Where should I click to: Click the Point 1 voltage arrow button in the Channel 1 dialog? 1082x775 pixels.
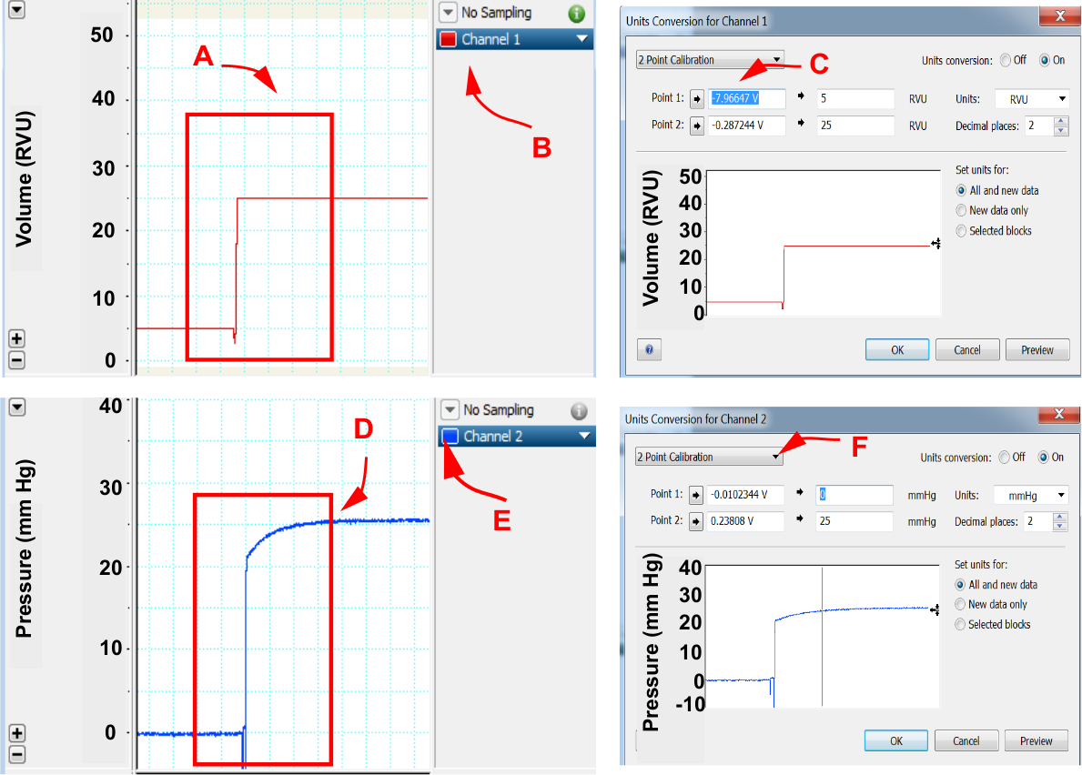click(697, 98)
